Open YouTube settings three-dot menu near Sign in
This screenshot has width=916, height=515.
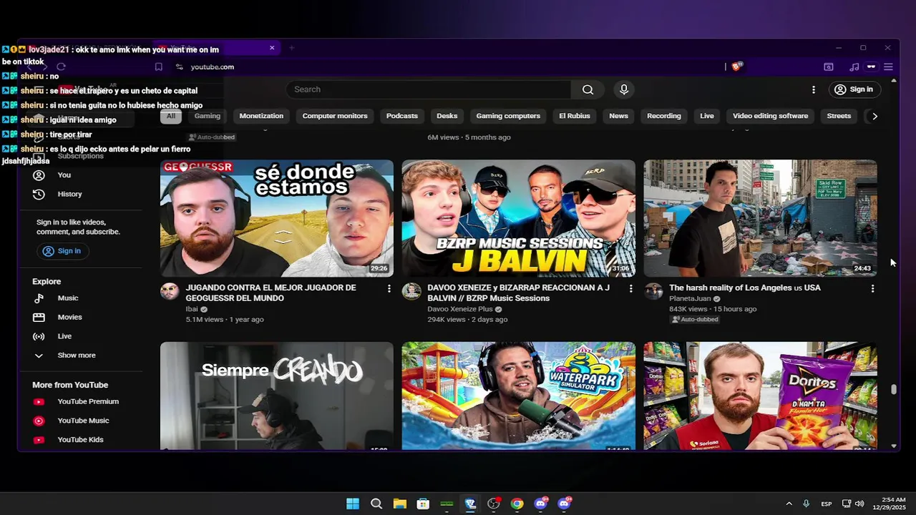[813, 89]
